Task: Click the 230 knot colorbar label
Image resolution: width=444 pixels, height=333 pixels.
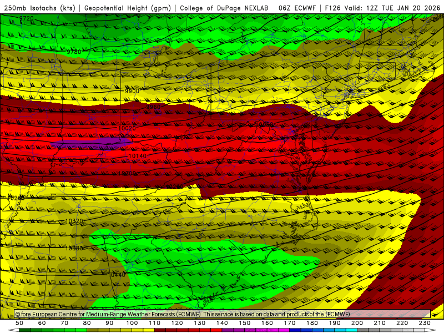Action: pos(425,323)
